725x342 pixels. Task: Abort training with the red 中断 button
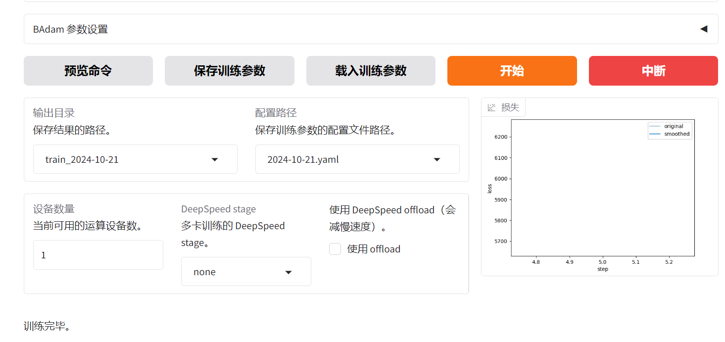click(x=653, y=71)
